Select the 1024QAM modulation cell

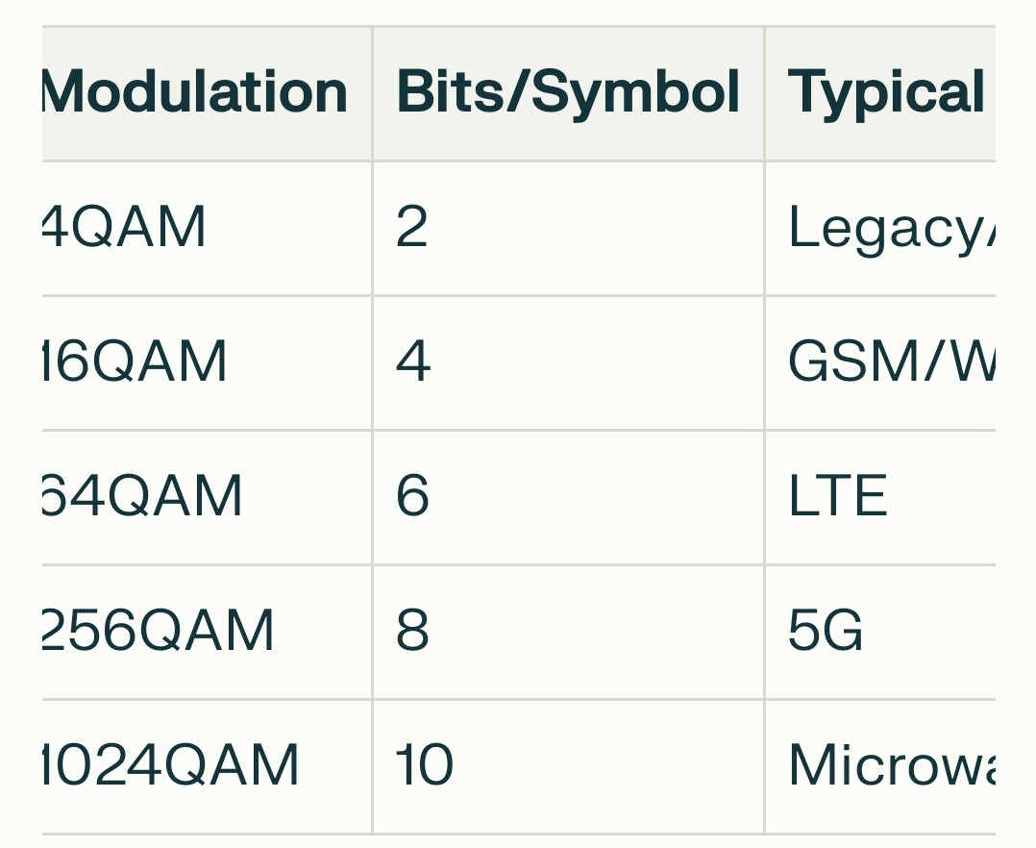207,766
